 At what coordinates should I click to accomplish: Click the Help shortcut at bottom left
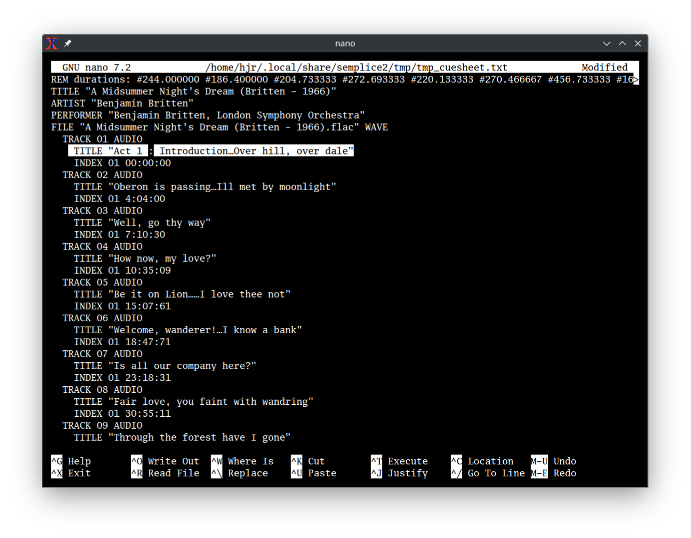point(80,461)
